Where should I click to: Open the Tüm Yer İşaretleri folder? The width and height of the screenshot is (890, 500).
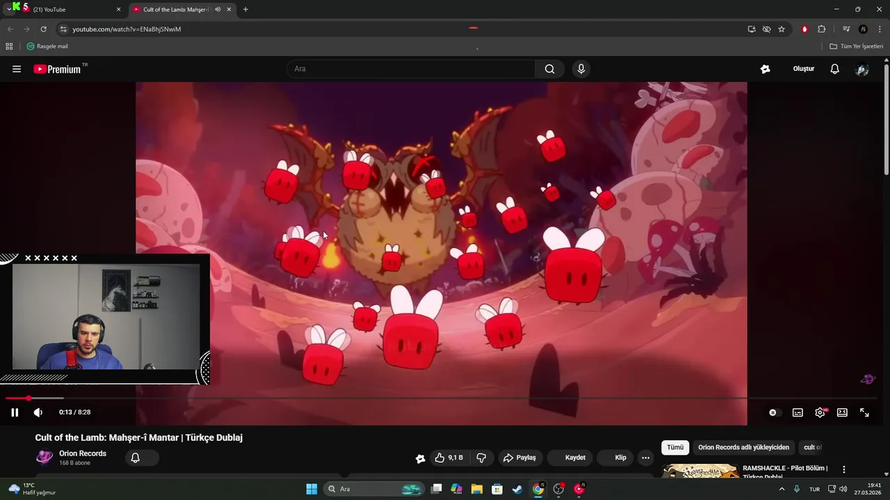856,47
